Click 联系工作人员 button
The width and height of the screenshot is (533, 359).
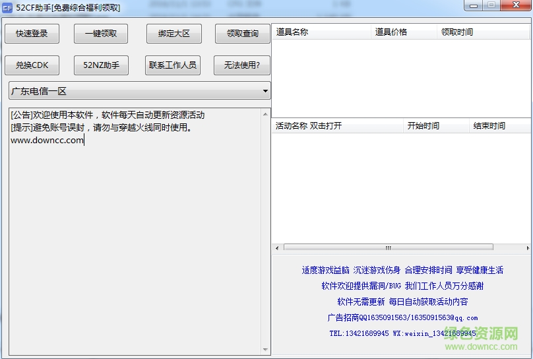coord(173,65)
